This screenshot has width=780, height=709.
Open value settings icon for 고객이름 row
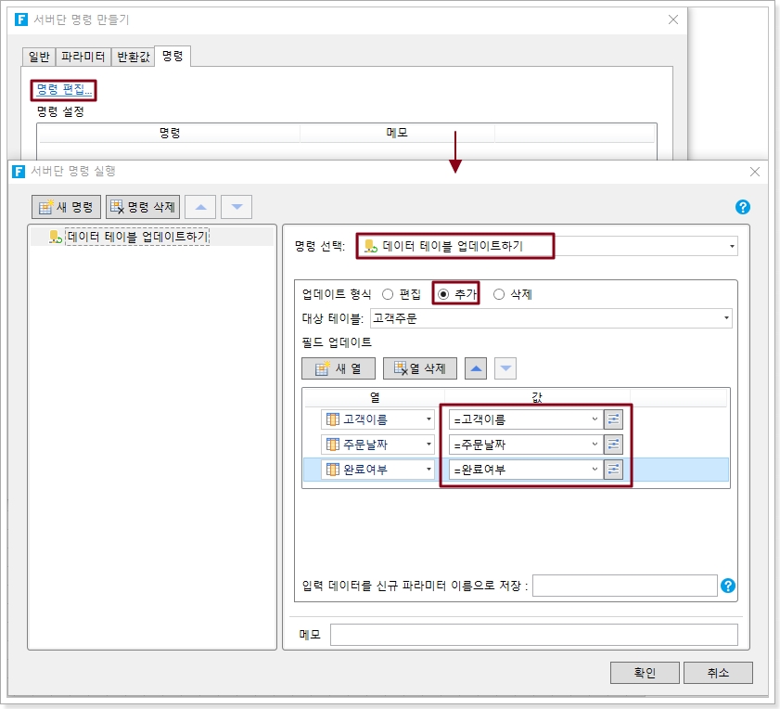(x=613, y=419)
